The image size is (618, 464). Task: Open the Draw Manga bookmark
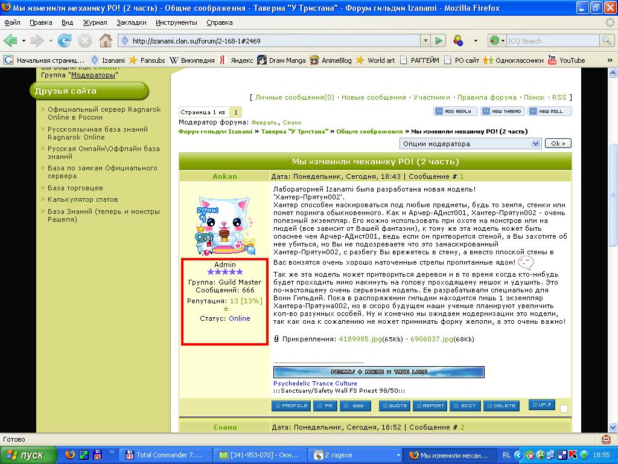click(x=281, y=60)
